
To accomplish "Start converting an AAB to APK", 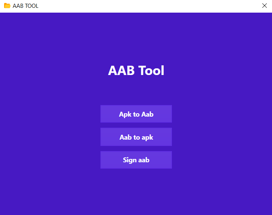I will (136, 137).
